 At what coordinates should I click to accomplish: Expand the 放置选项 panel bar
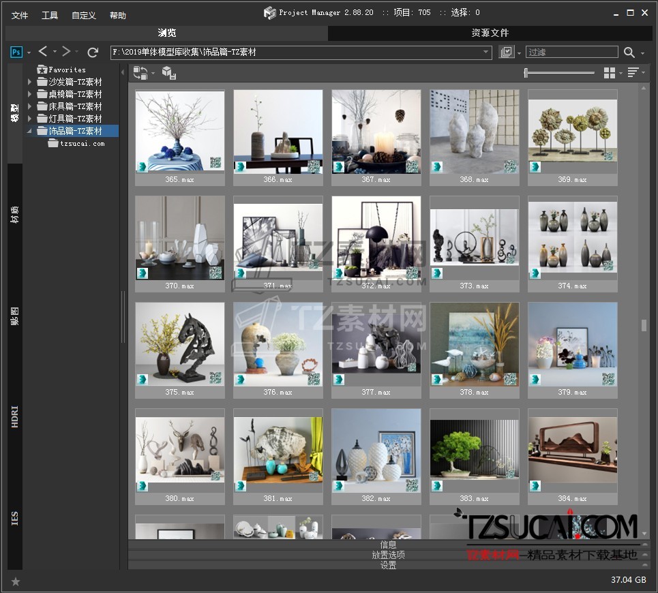click(389, 555)
